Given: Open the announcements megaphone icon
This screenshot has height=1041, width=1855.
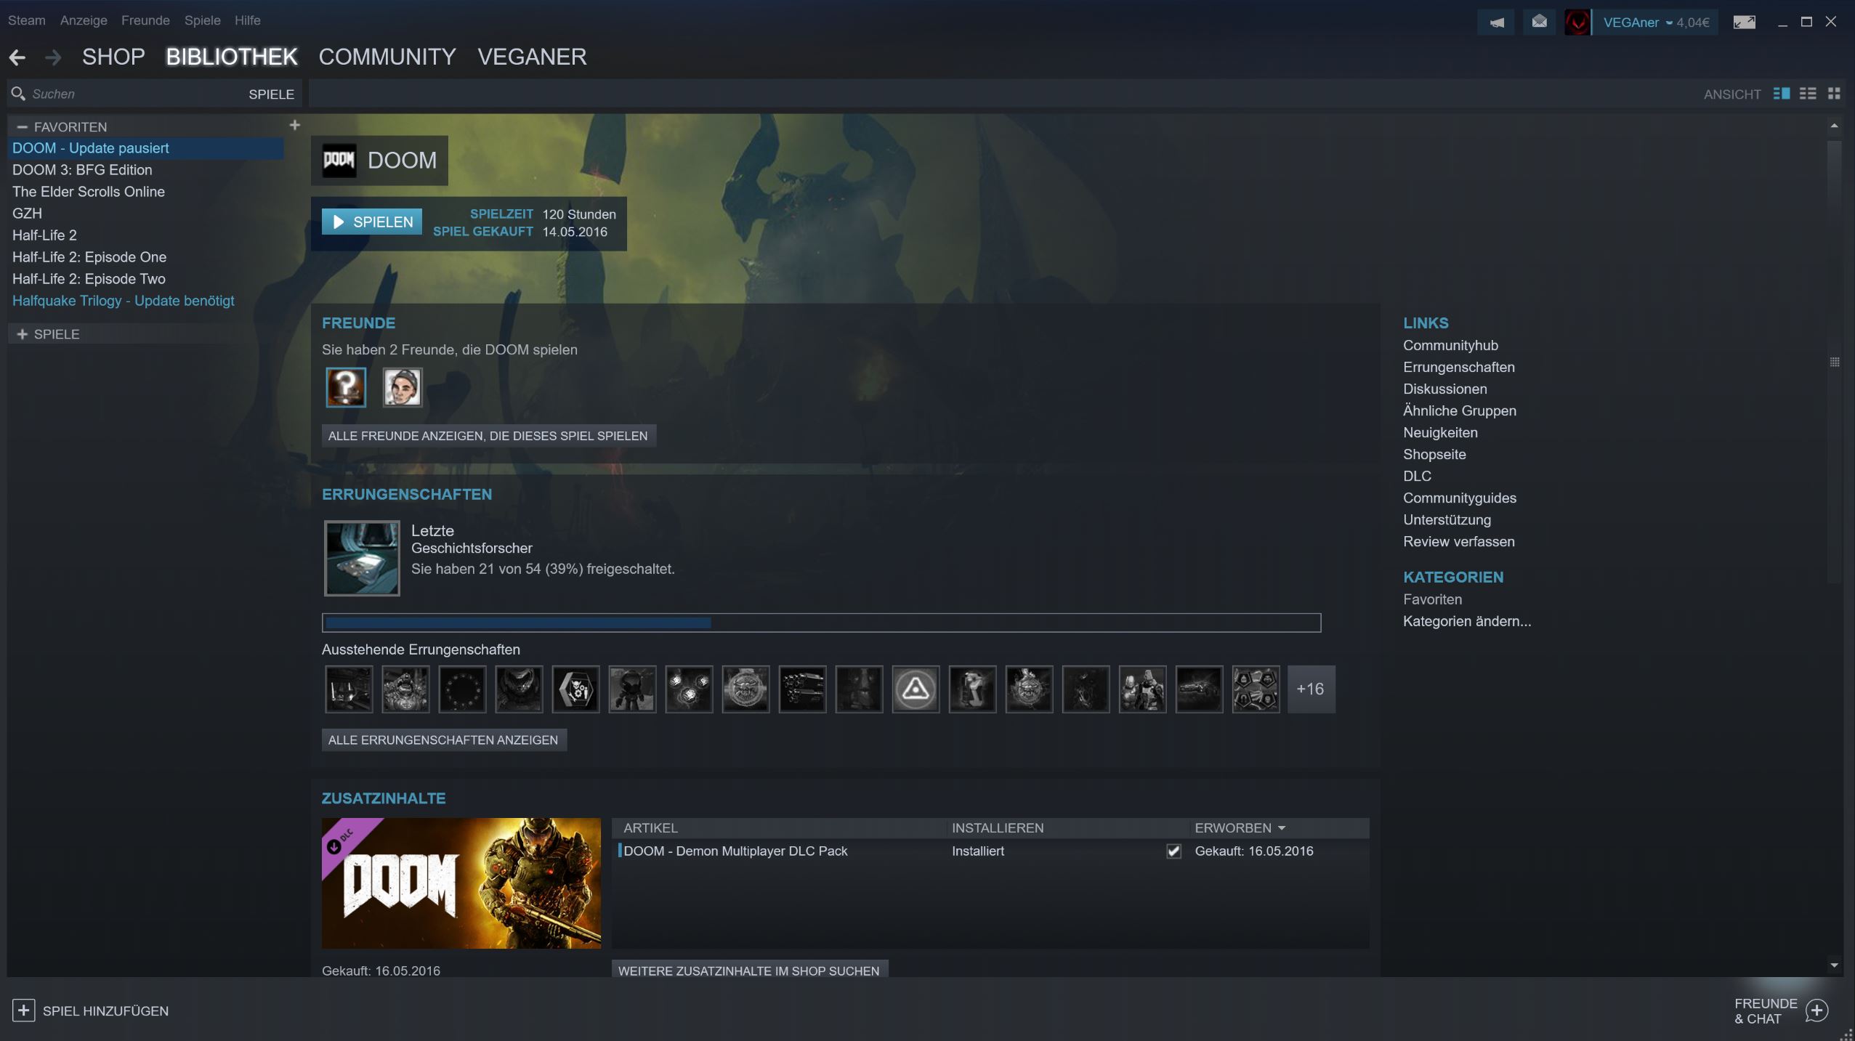Looking at the screenshot, I should (1496, 23).
